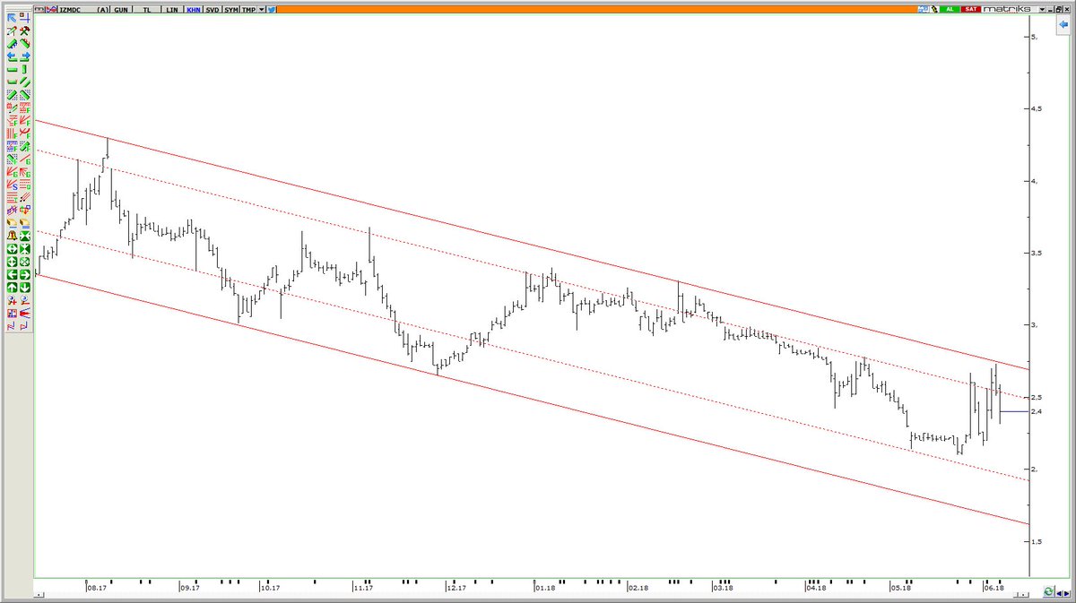Open the Twitter bird icon in header
This screenshot has height=603, width=1076.
pyautogui.click(x=272, y=9)
